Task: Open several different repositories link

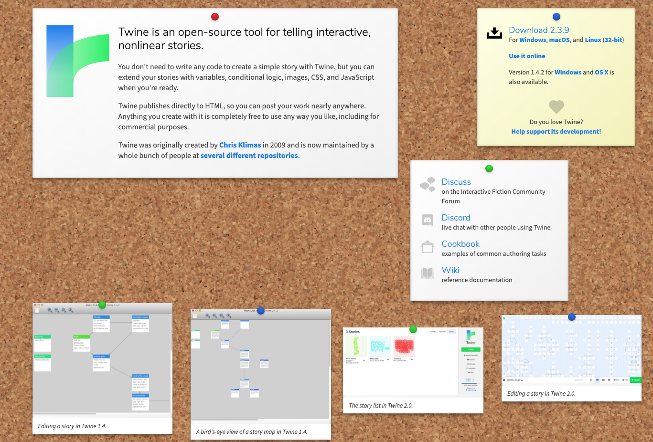Action: point(249,156)
